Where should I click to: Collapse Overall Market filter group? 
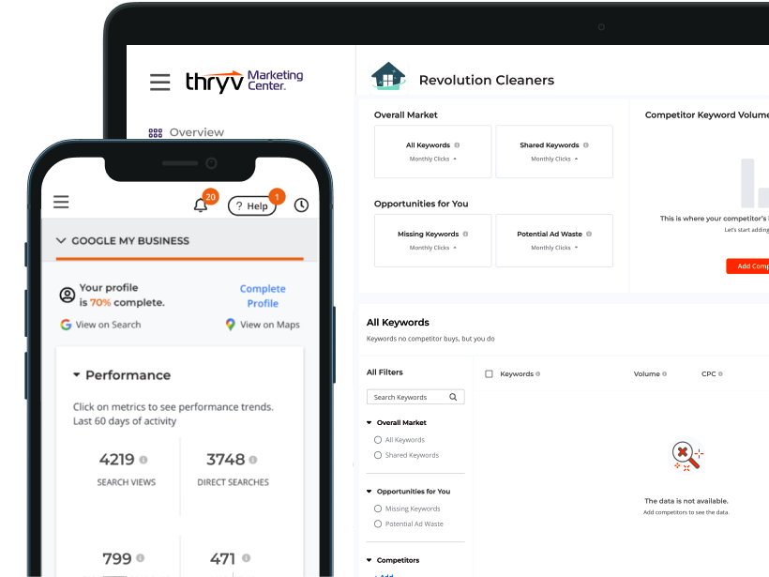[x=369, y=422]
